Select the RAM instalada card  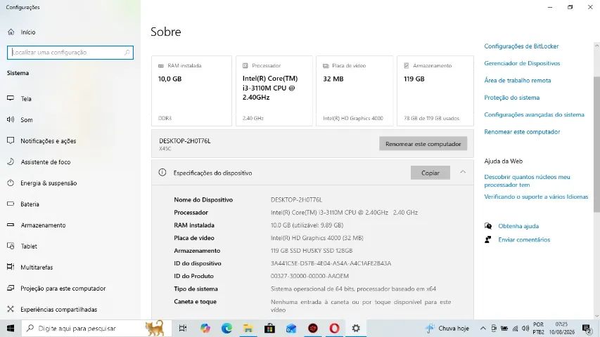(191, 91)
